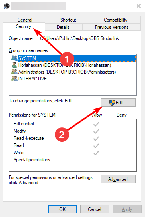Close the properties dialog window

click(139, 6)
